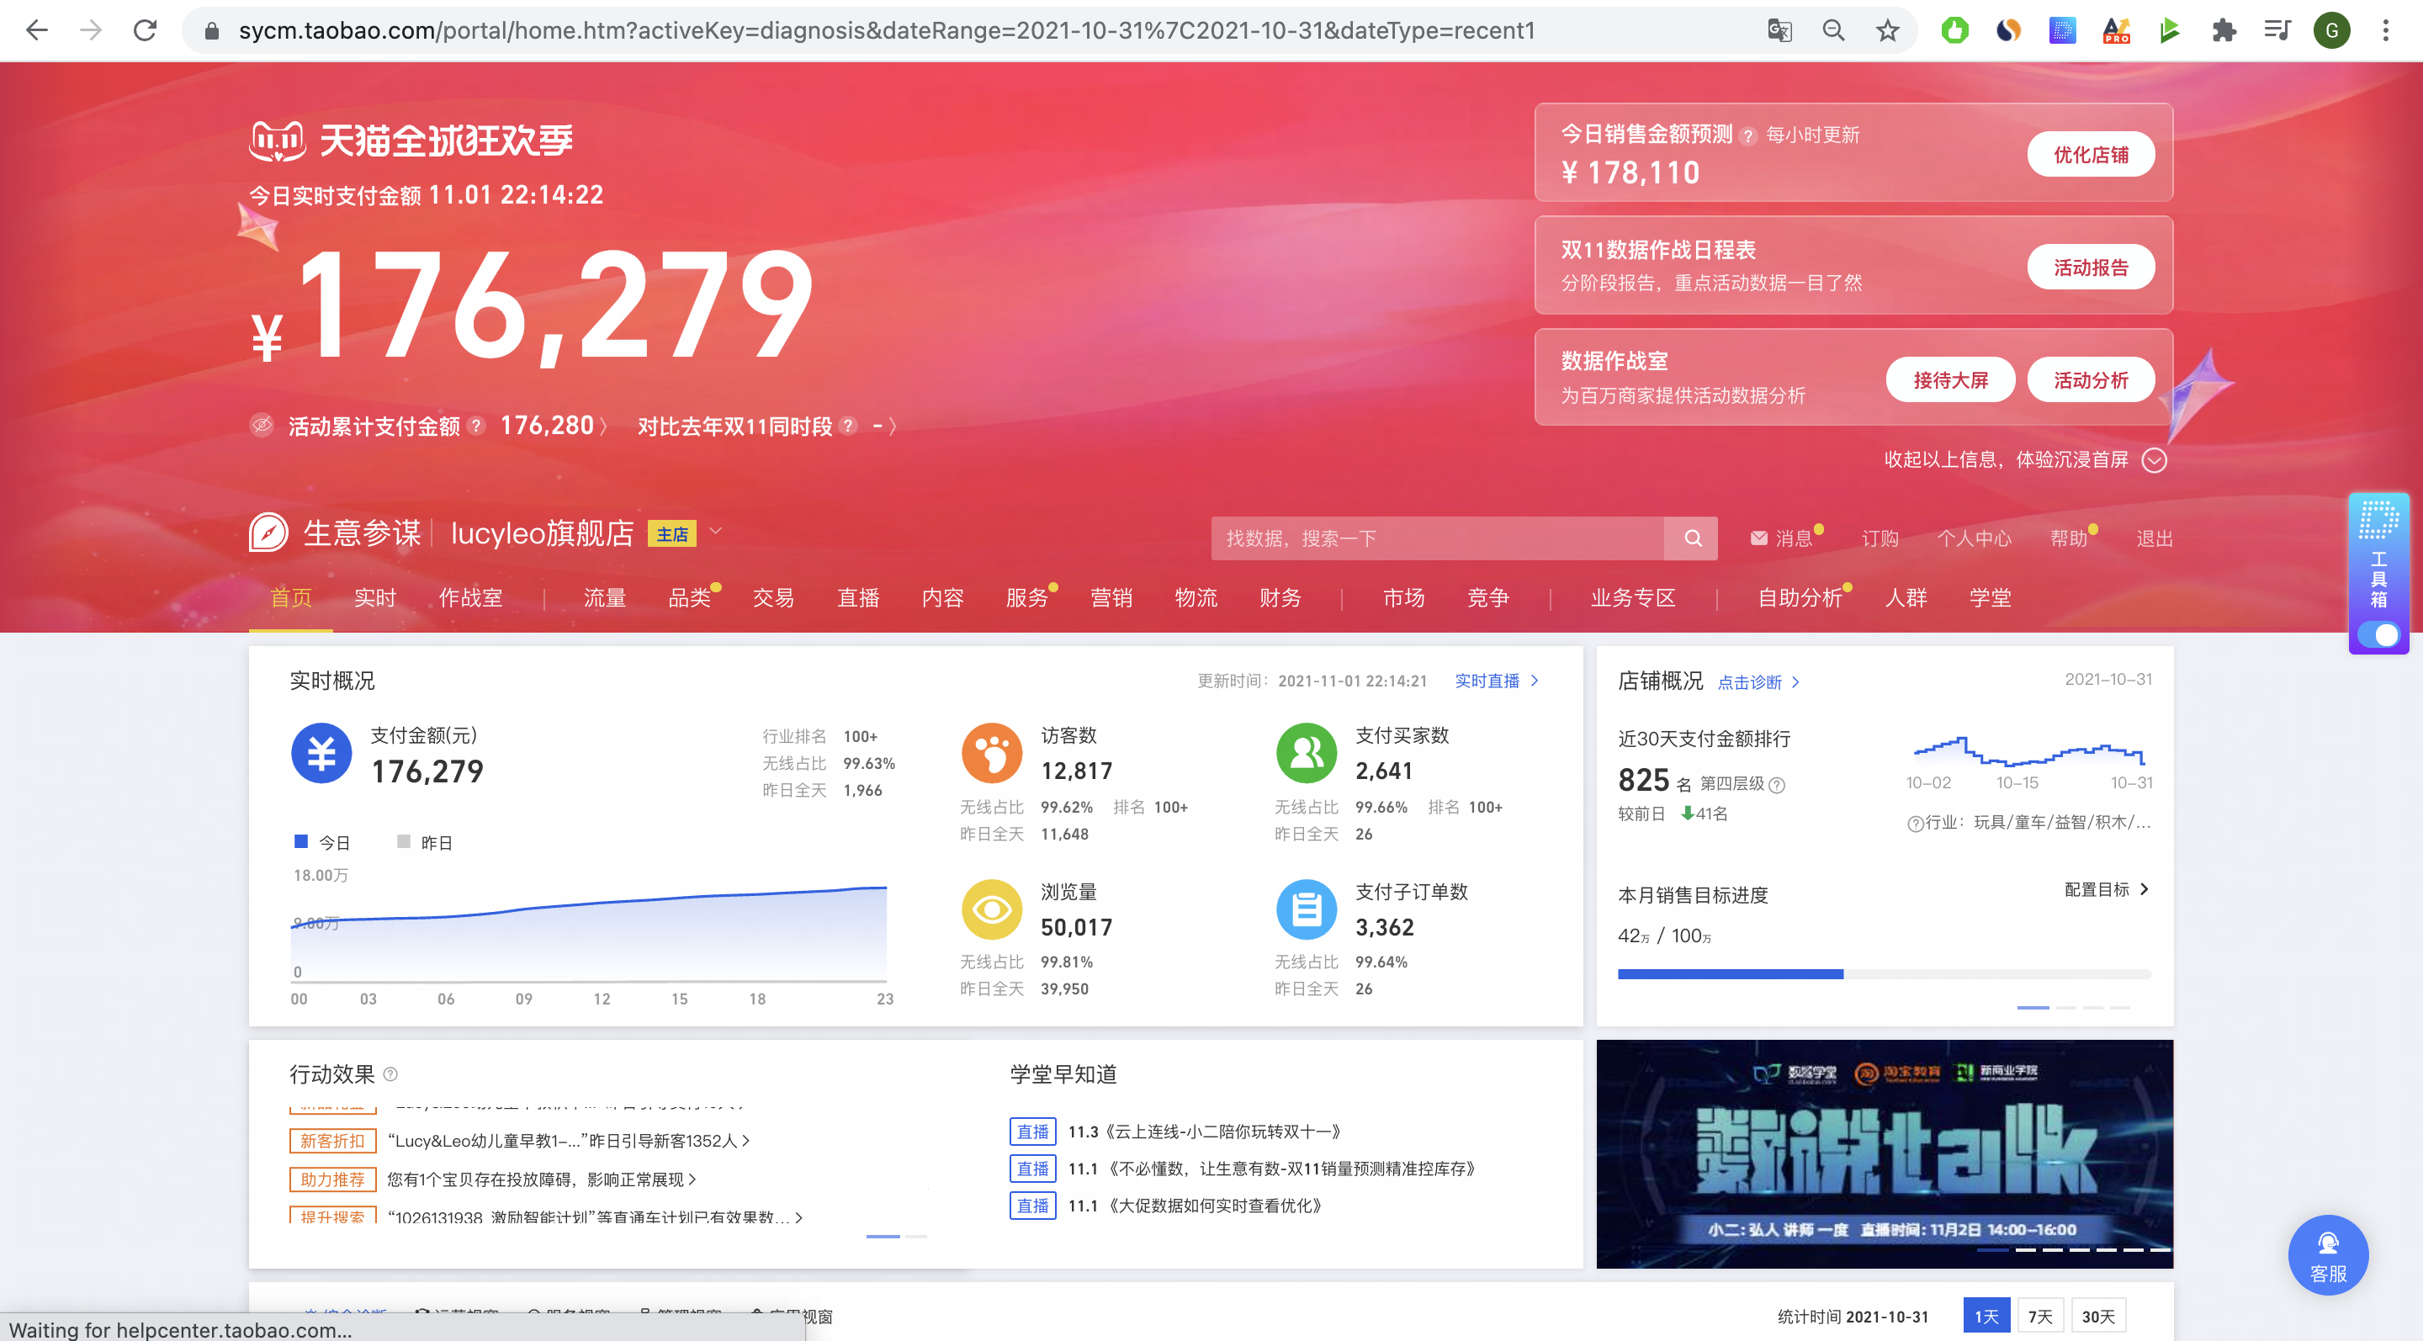
Task: Toggle the 工具箱 switch
Action: point(2378,635)
